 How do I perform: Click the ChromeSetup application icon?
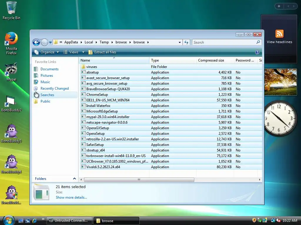[x=83, y=95]
